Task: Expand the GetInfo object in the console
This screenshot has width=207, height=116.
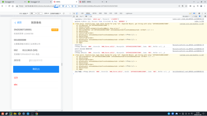Action: click(x=81, y=22)
